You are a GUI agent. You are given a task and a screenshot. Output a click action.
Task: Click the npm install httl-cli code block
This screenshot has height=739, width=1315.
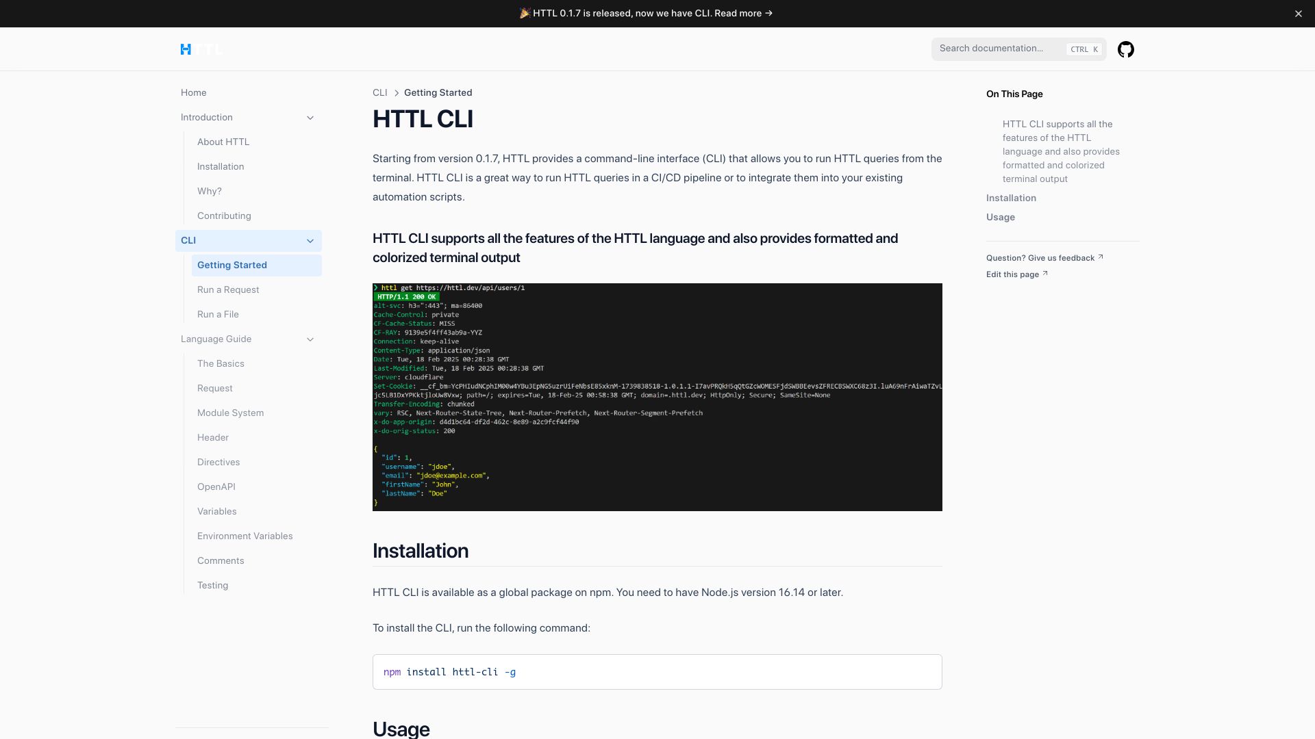coord(657,672)
